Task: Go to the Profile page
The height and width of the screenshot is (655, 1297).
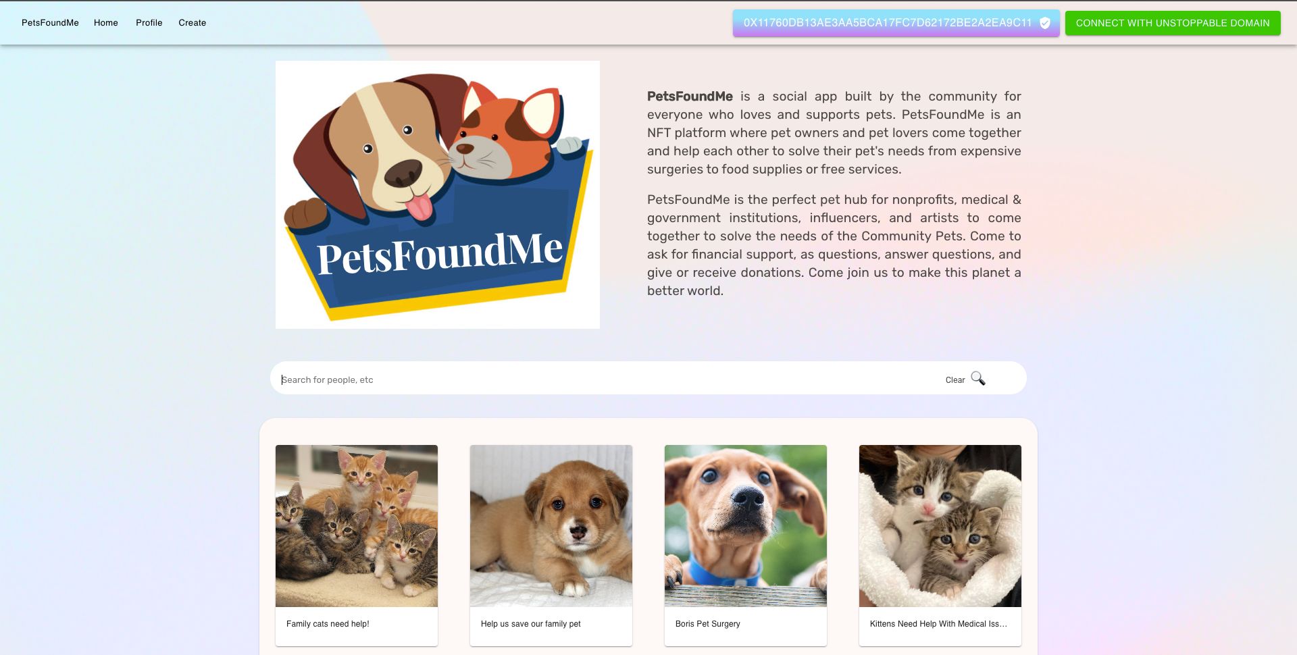Action: 149,23
